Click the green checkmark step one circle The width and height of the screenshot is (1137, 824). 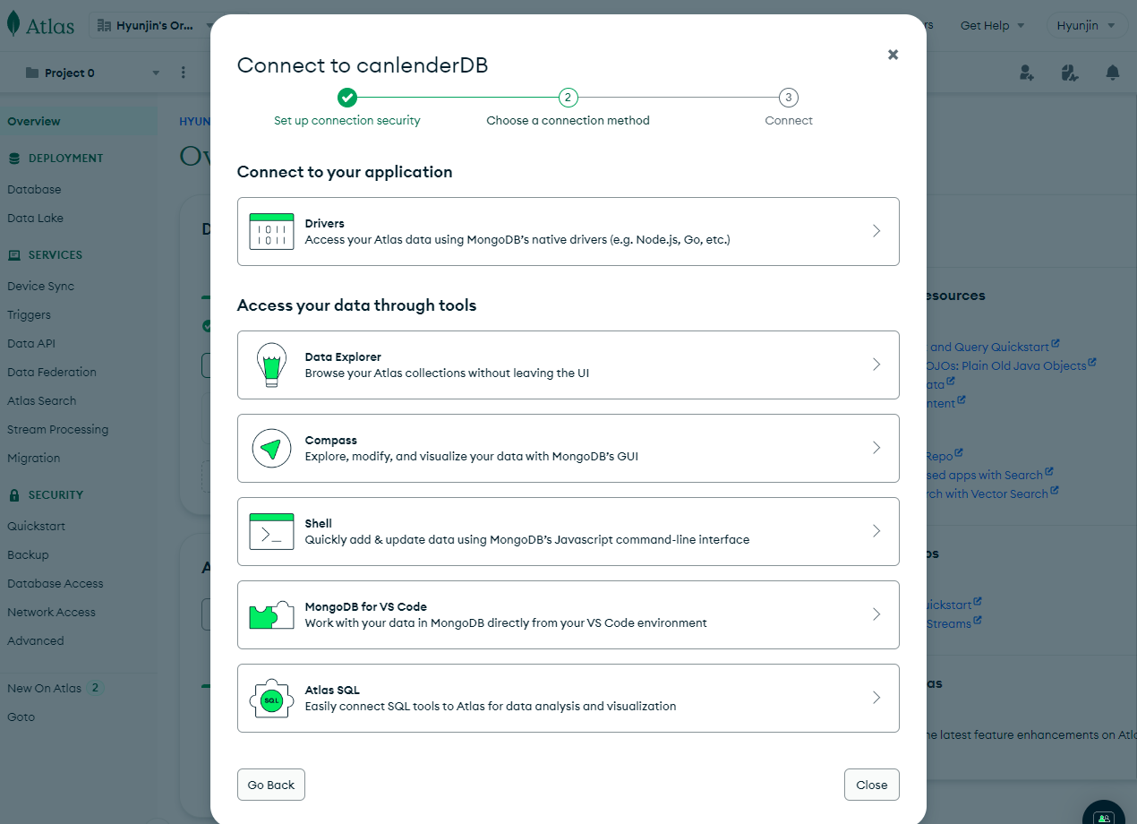(347, 98)
